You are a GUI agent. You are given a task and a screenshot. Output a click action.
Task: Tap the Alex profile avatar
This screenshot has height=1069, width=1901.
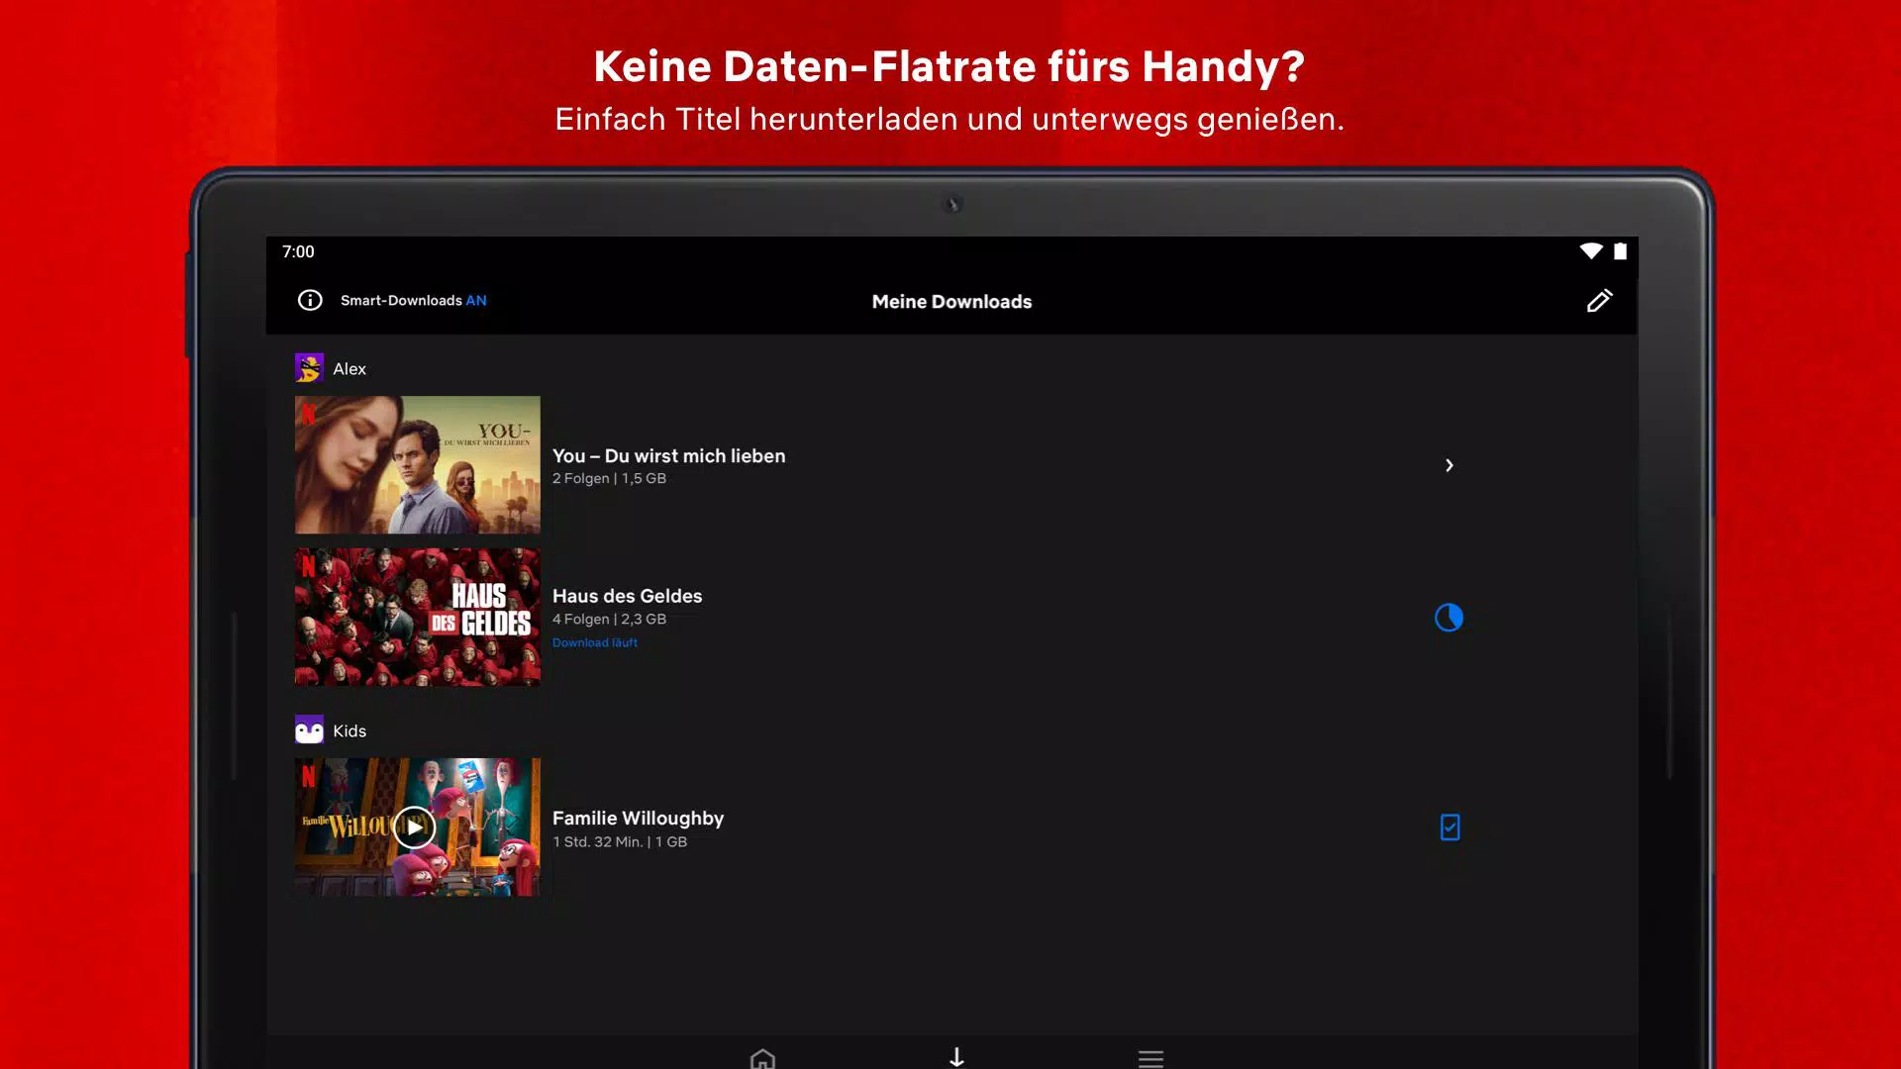click(309, 368)
